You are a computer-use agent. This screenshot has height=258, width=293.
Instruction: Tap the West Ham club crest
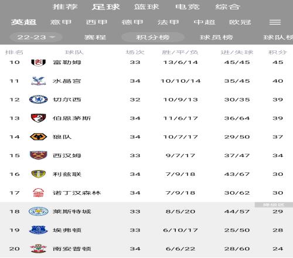[38, 155]
